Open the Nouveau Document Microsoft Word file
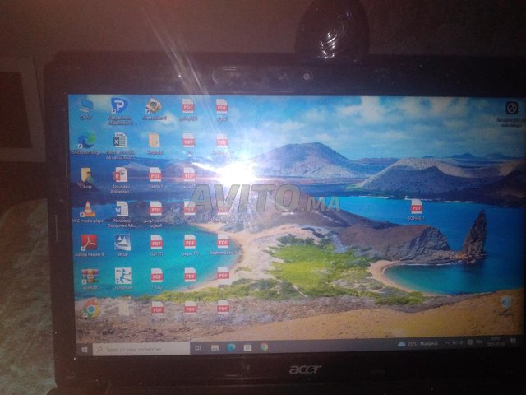Viewport: 526px width, 395px height. point(122,210)
